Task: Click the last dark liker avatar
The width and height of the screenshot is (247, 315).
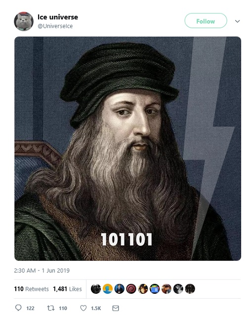Action: pyautogui.click(x=190, y=289)
